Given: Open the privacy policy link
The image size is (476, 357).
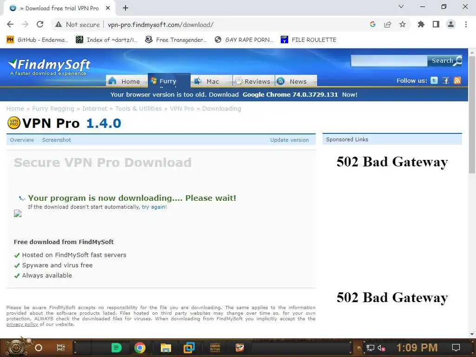Looking at the screenshot, I should pos(22,324).
